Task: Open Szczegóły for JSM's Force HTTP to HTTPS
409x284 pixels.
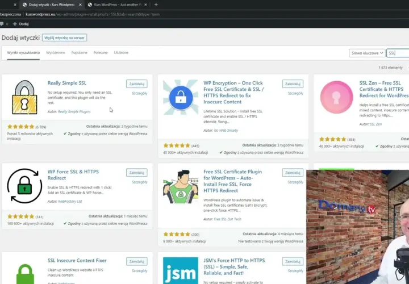Action: click(x=295, y=271)
